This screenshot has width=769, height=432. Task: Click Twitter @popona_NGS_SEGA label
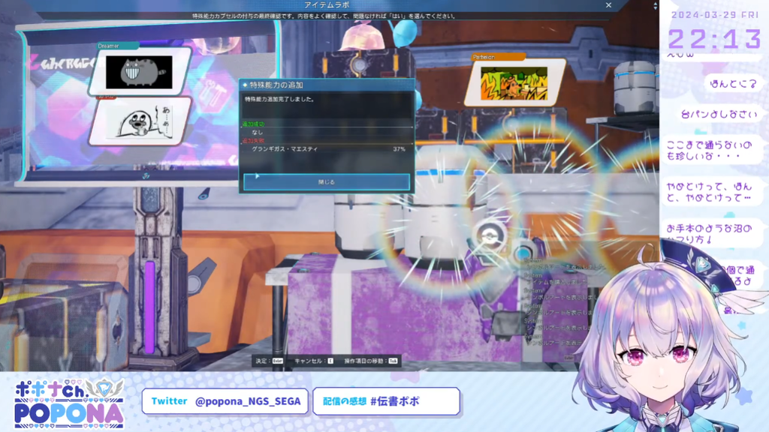point(225,401)
